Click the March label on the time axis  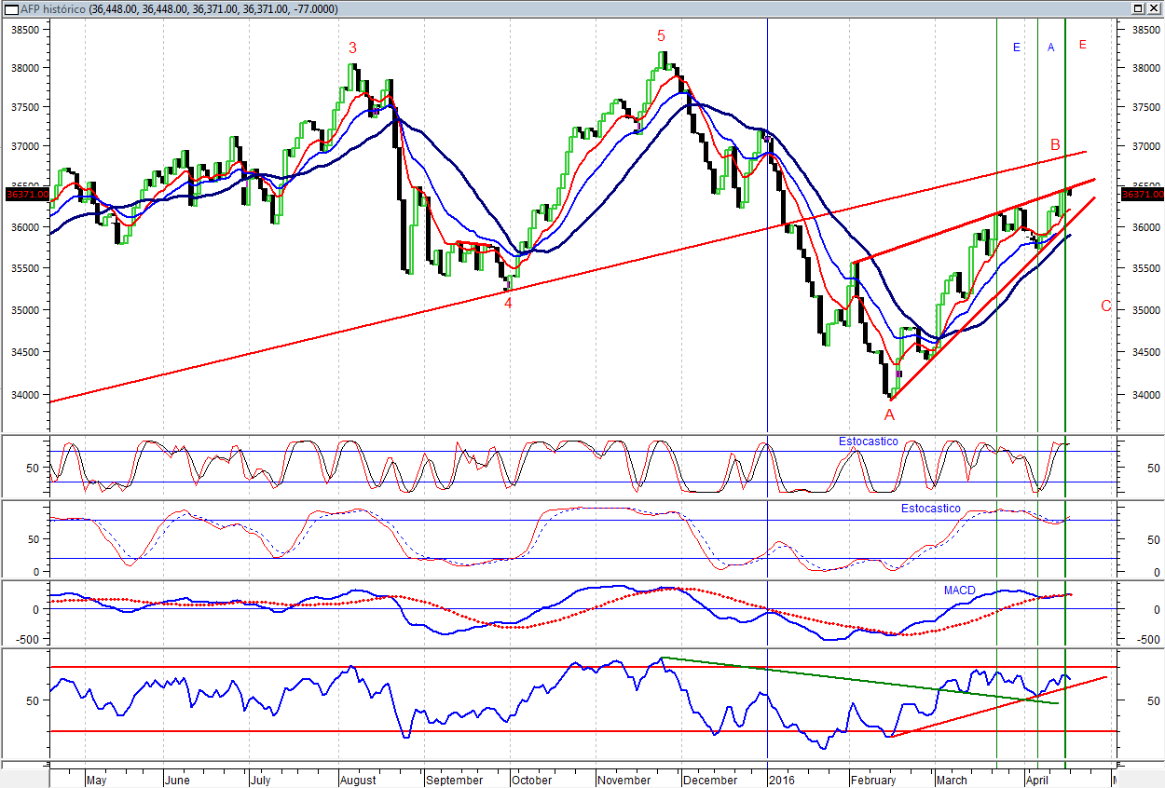(952, 780)
